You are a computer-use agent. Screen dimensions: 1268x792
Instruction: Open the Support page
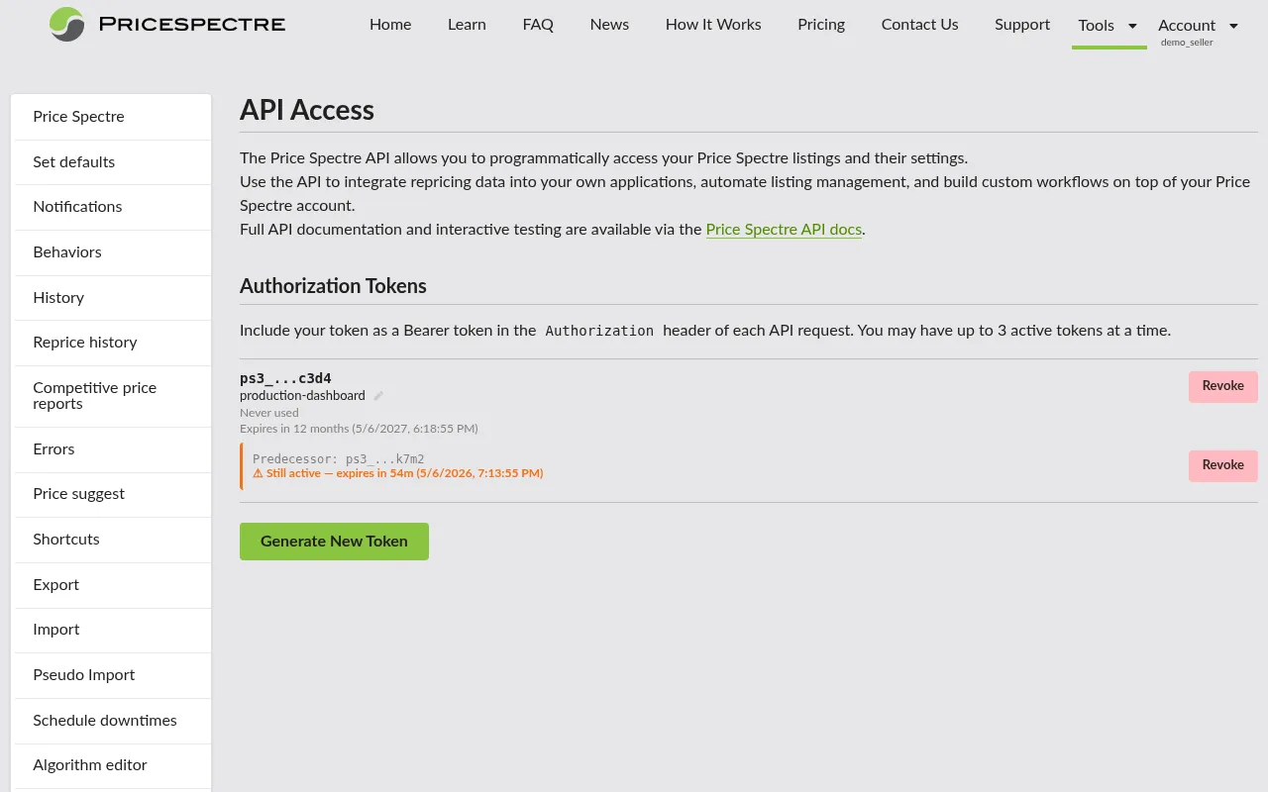pos(1022,25)
